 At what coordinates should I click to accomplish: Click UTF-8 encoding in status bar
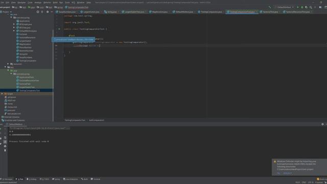coord(311,182)
